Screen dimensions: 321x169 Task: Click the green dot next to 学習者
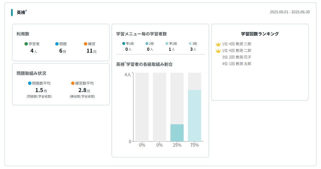(26, 44)
